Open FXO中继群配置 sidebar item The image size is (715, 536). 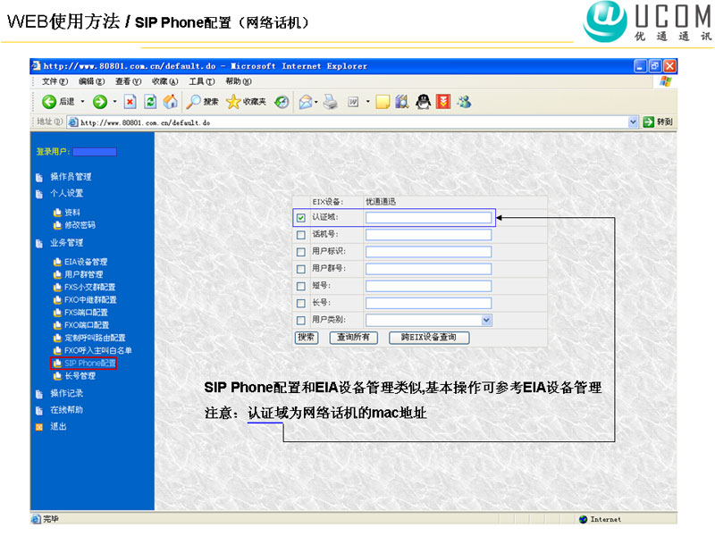click(90, 300)
